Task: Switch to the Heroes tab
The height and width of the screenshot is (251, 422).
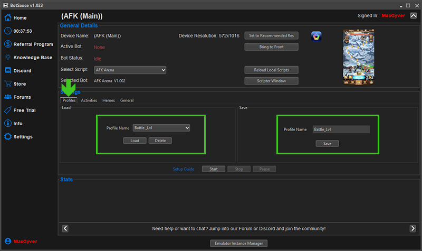Action: coord(108,100)
